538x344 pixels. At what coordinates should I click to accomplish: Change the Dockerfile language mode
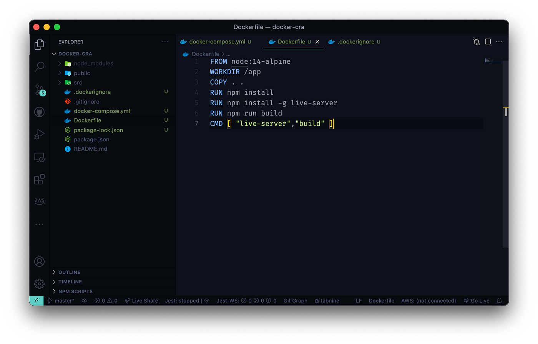tap(381, 301)
